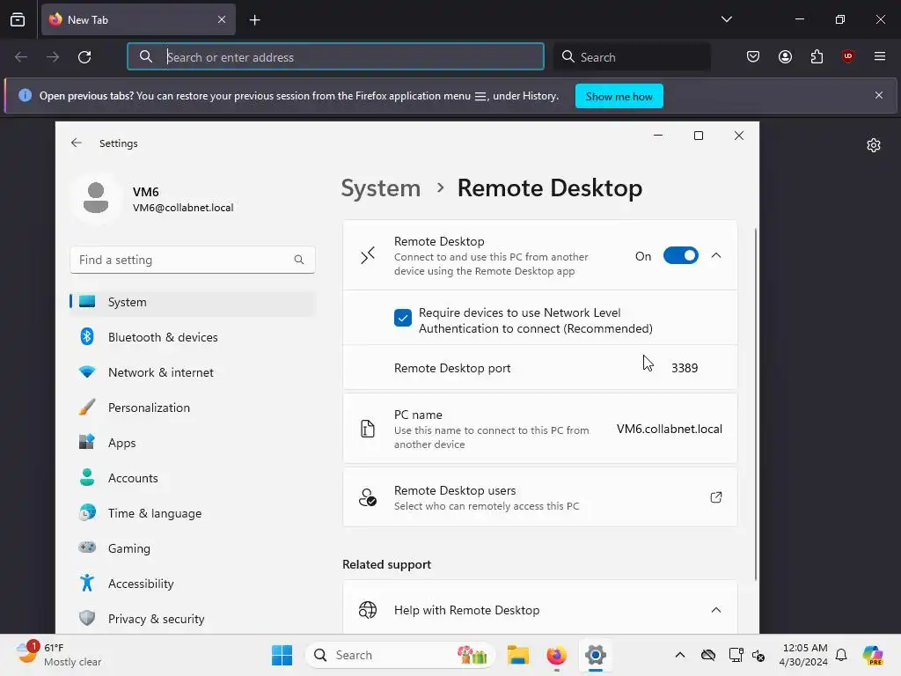This screenshot has width=901, height=676.
Task: Open Apps settings category
Action: coord(193,443)
